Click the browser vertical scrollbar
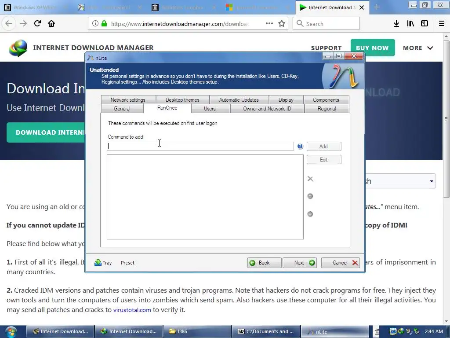Viewport: 450px width, 338px height. tap(446, 119)
